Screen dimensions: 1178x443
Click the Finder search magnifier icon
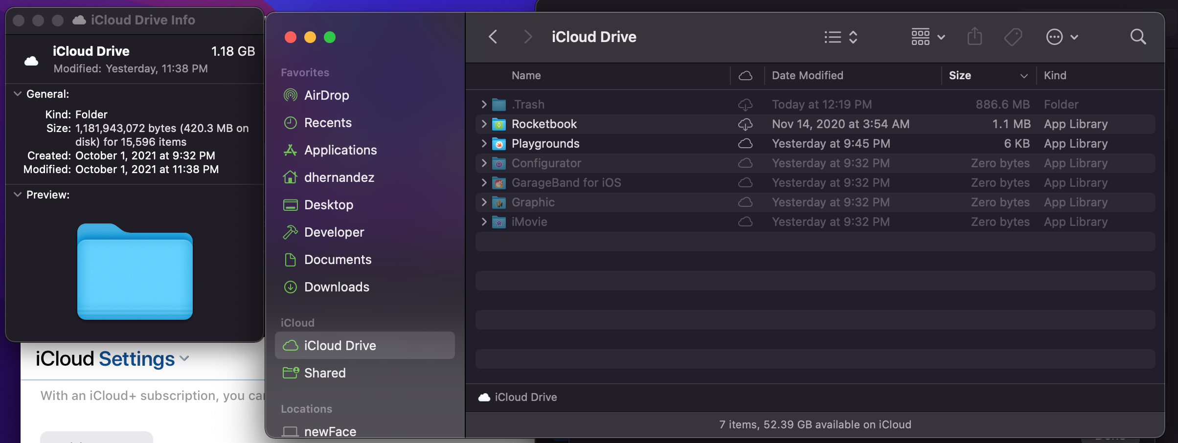click(x=1138, y=37)
